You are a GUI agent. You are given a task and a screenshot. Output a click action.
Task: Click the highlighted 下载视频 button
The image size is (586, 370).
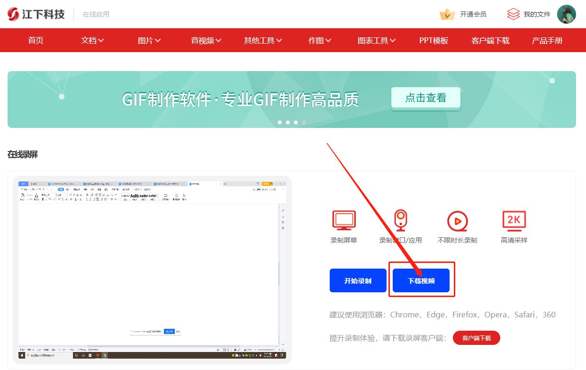pyautogui.click(x=421, y=280)
